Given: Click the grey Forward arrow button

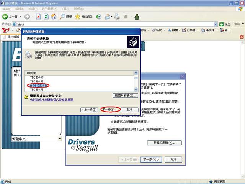Looking at the screenshot, I should coord(27,16).
